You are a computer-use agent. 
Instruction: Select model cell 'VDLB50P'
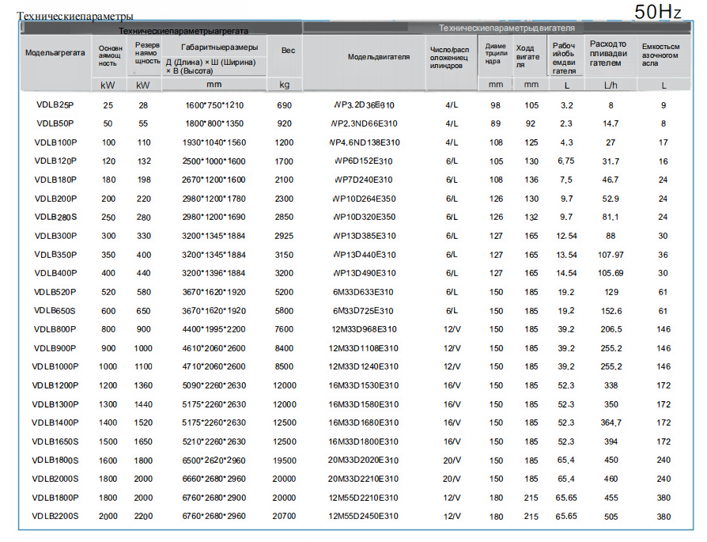coord(55,123)
